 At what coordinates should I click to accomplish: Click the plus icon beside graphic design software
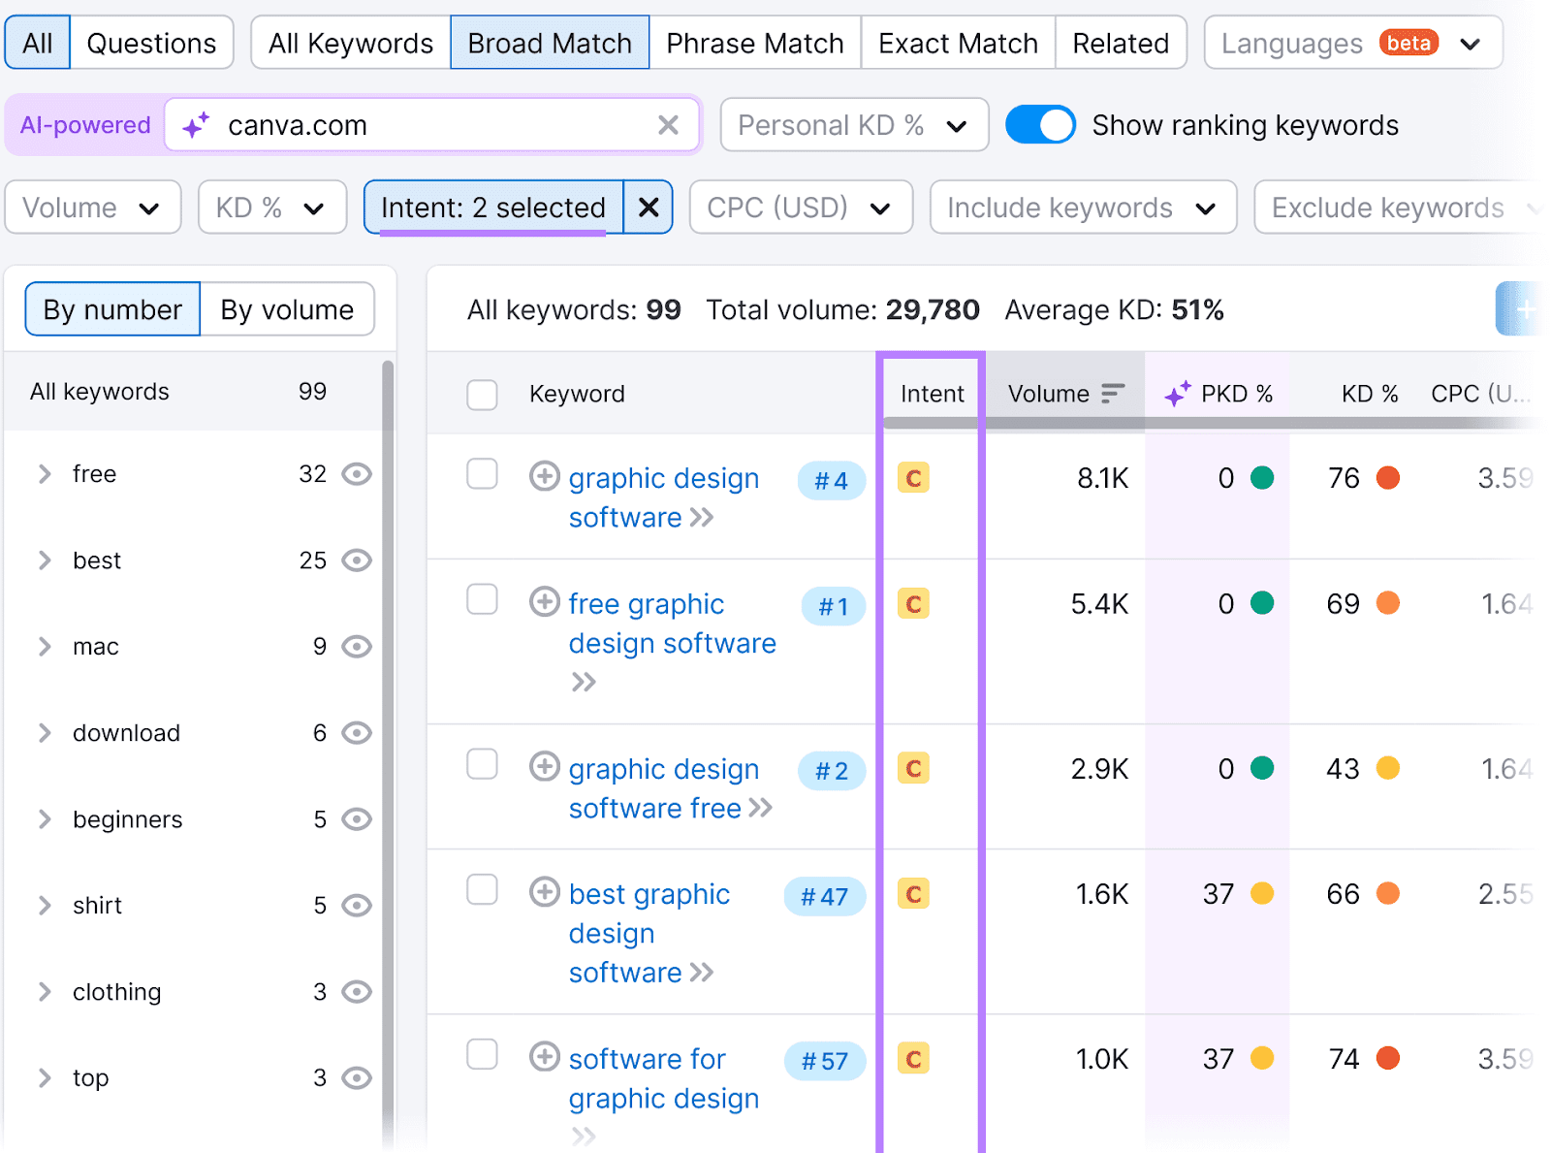point(546,476)
